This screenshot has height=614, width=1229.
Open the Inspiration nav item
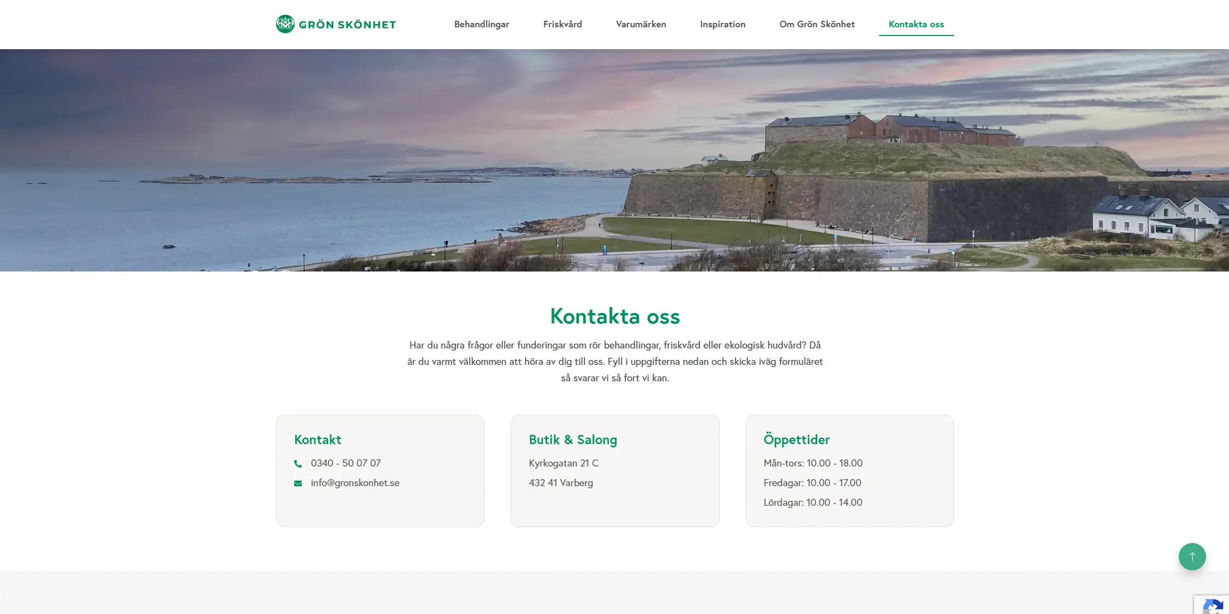[723, 24]
